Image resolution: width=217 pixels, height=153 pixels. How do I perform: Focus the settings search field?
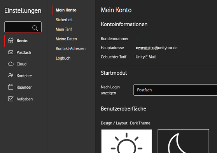coord(23,27)
